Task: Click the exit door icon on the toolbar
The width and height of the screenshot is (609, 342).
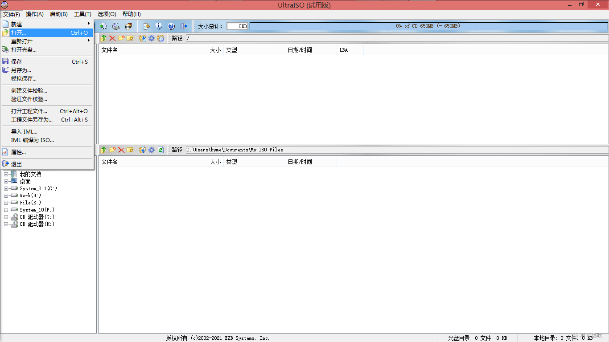Action: tap(184, 26)
